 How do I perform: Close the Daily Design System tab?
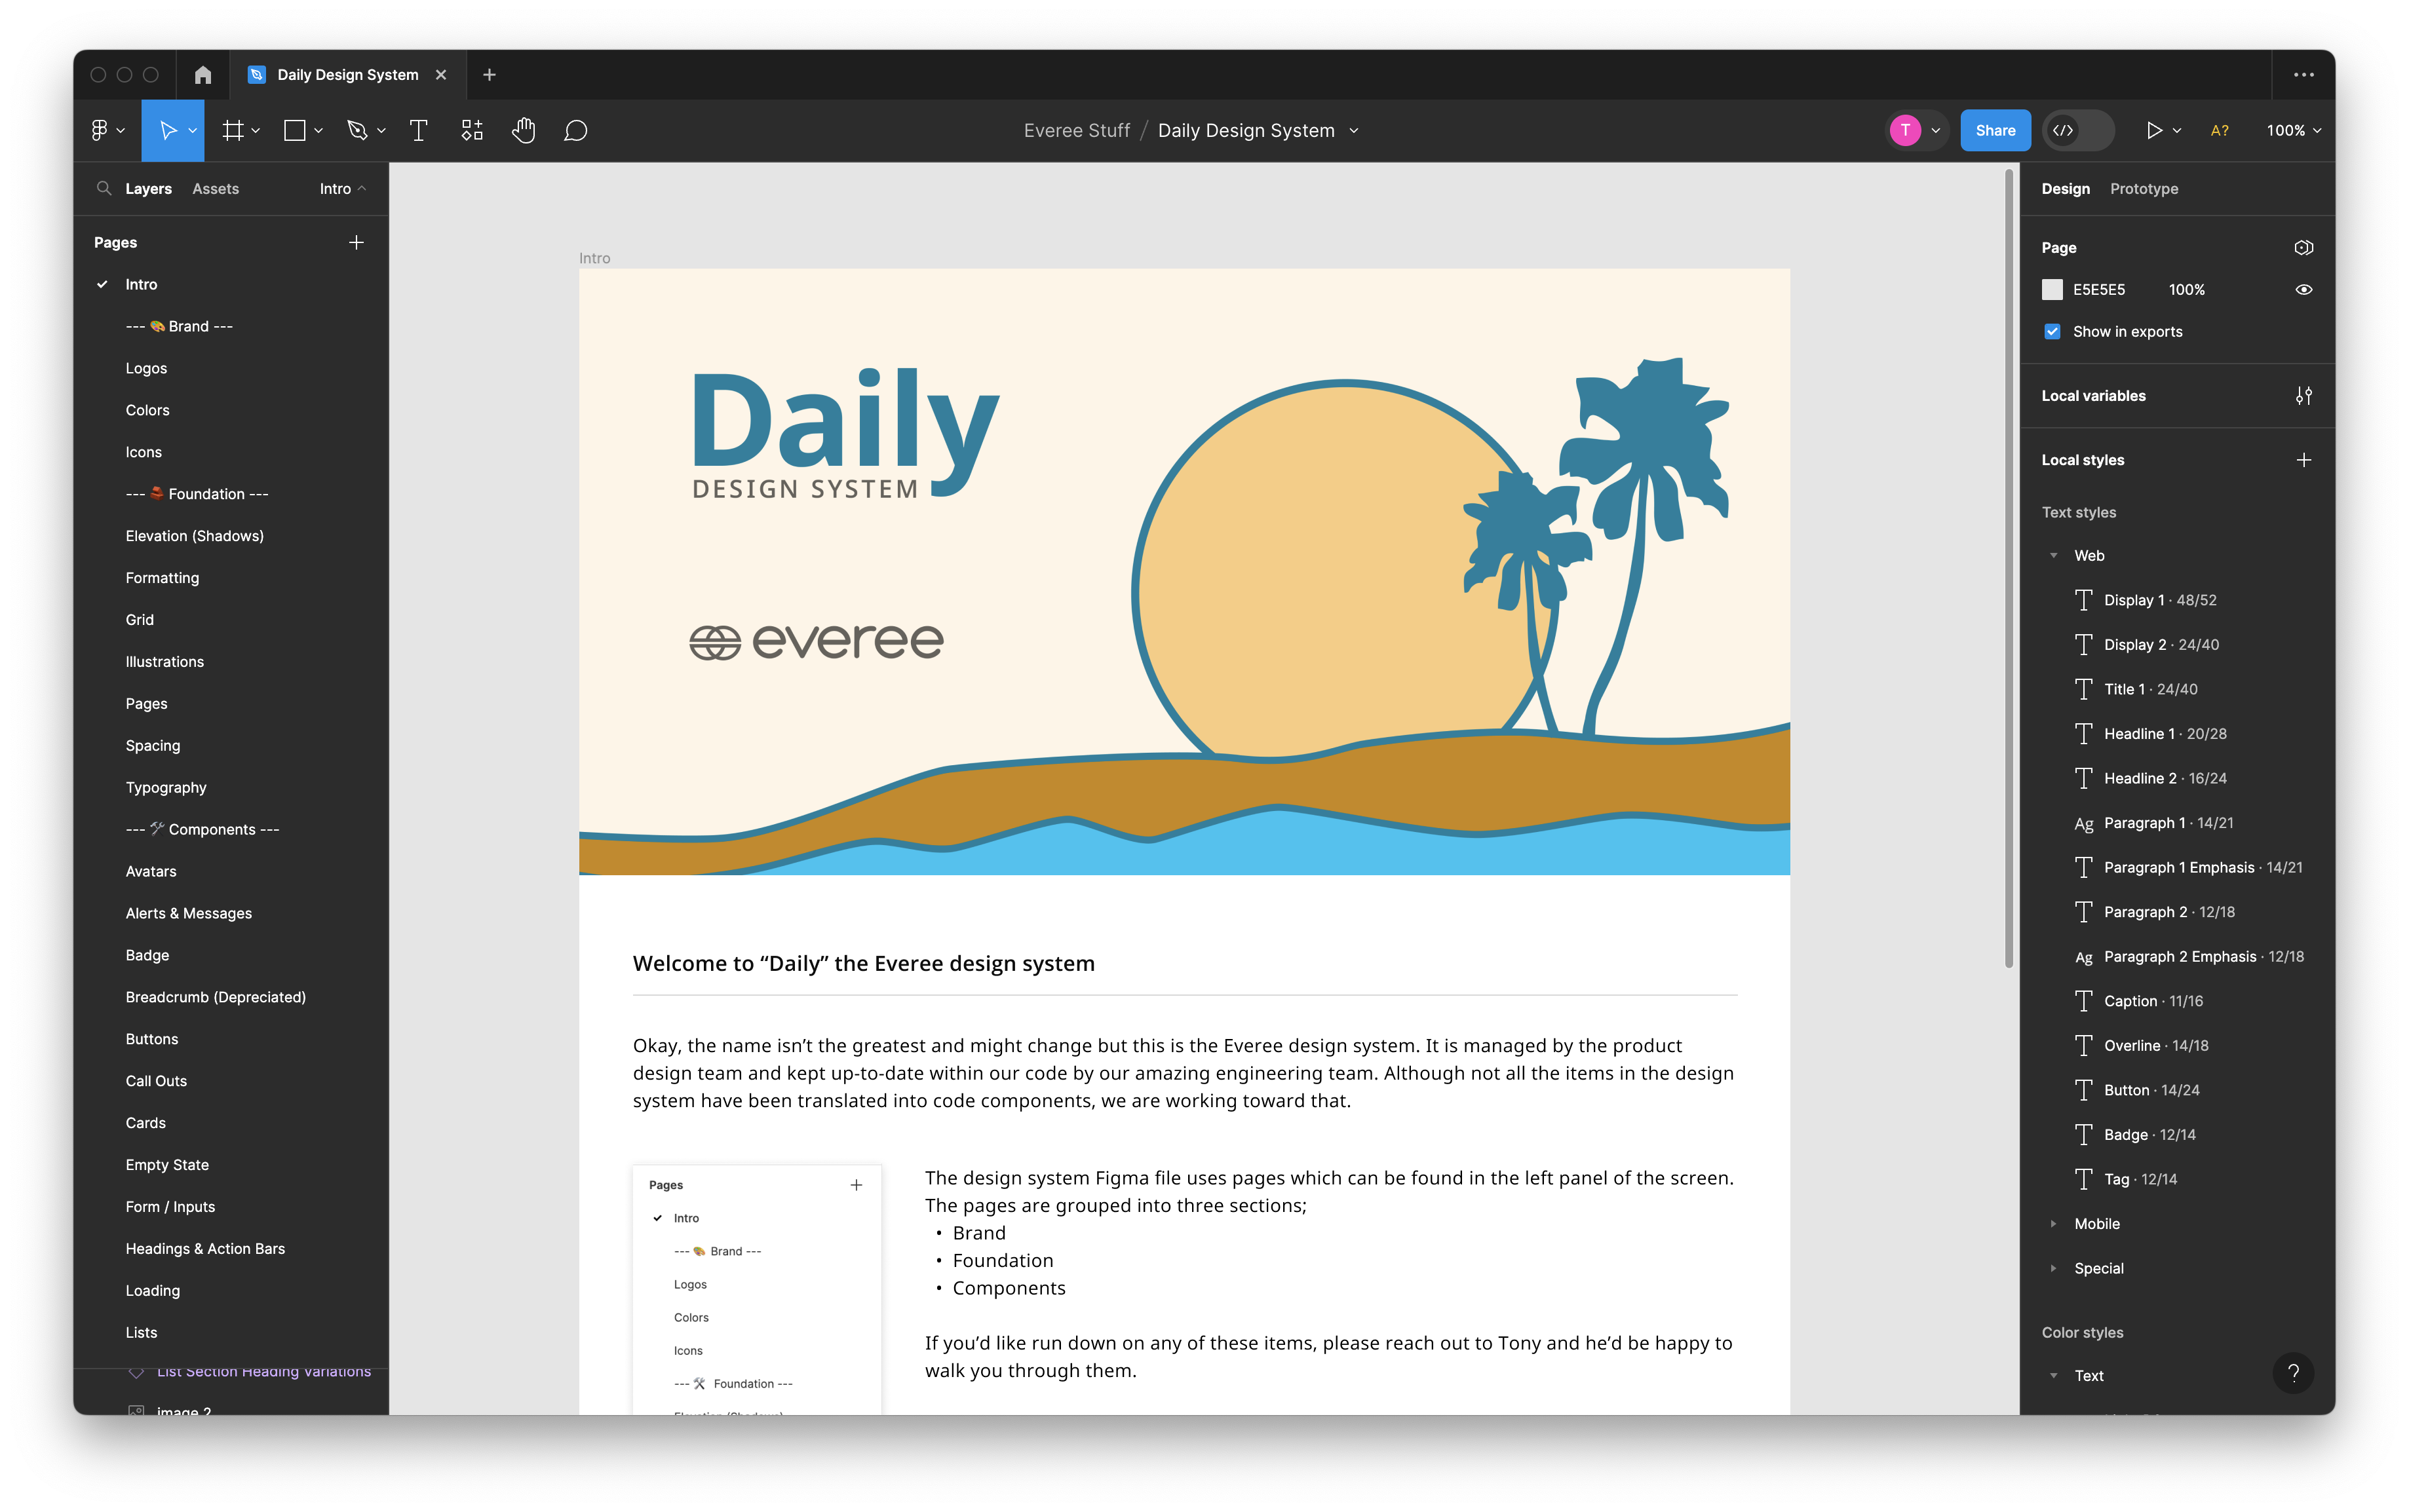point(441,75)
